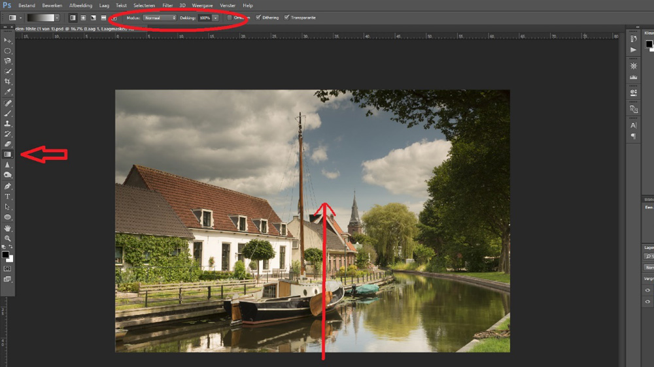This screenshot has height=367, width=654.
Task: Open the Properties panel icon
Action: [x=634, y=93]
